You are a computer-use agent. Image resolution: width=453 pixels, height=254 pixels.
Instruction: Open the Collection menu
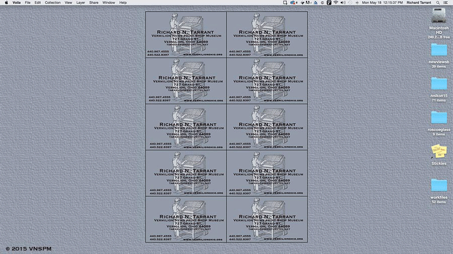52,3
